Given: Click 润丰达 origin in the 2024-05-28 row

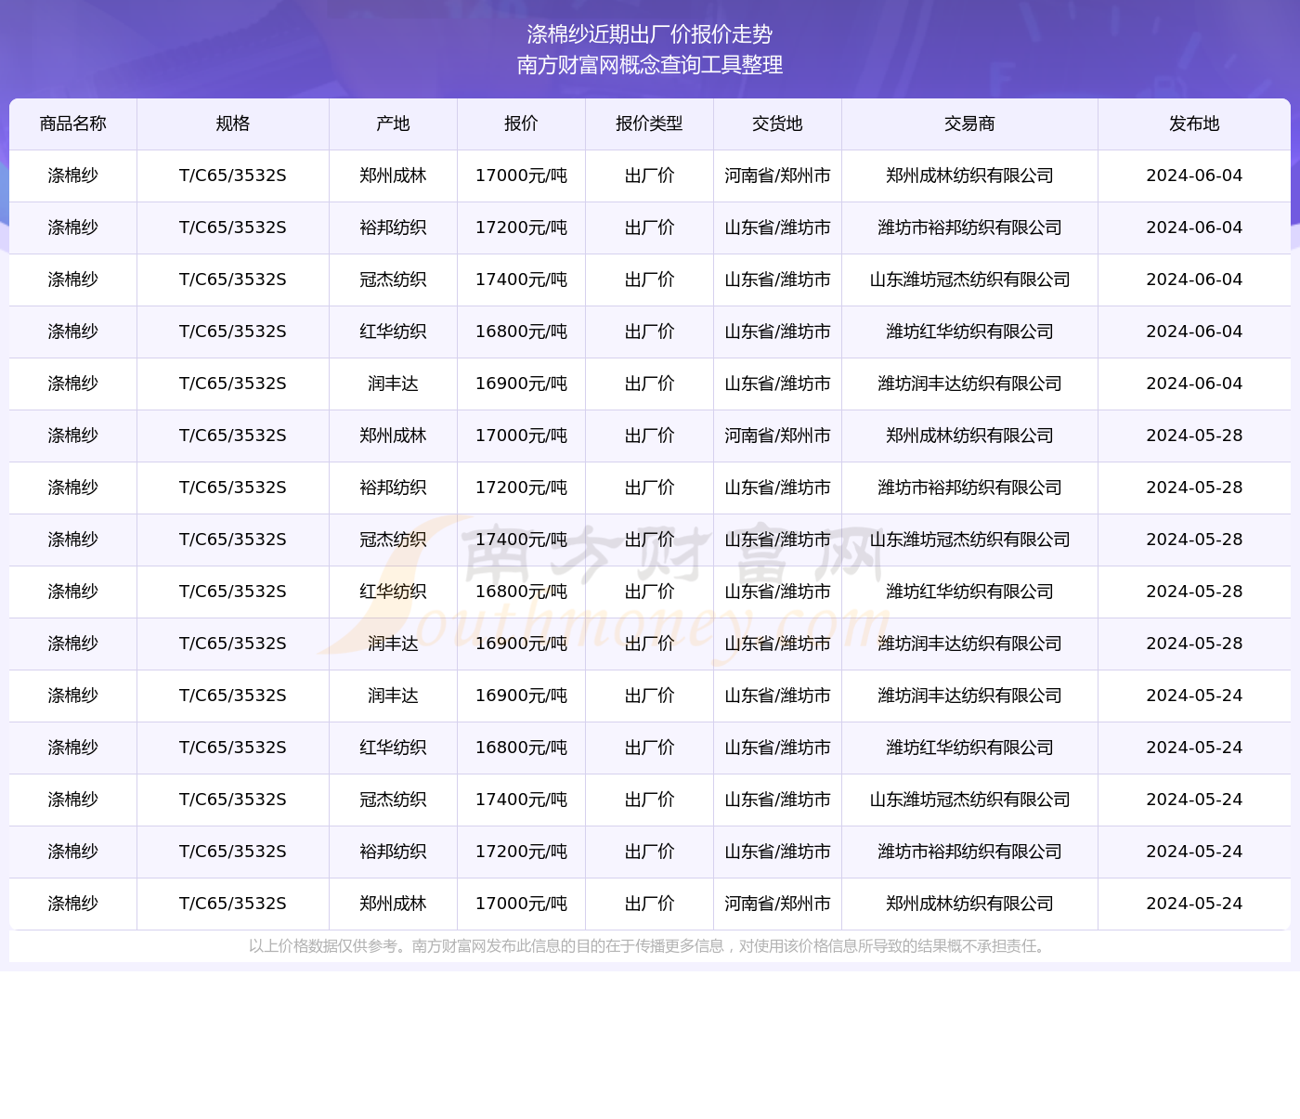Looking at the screenshot, I should tap(393, 644).
